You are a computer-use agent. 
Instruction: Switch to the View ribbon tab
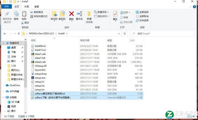click(37, 7)
